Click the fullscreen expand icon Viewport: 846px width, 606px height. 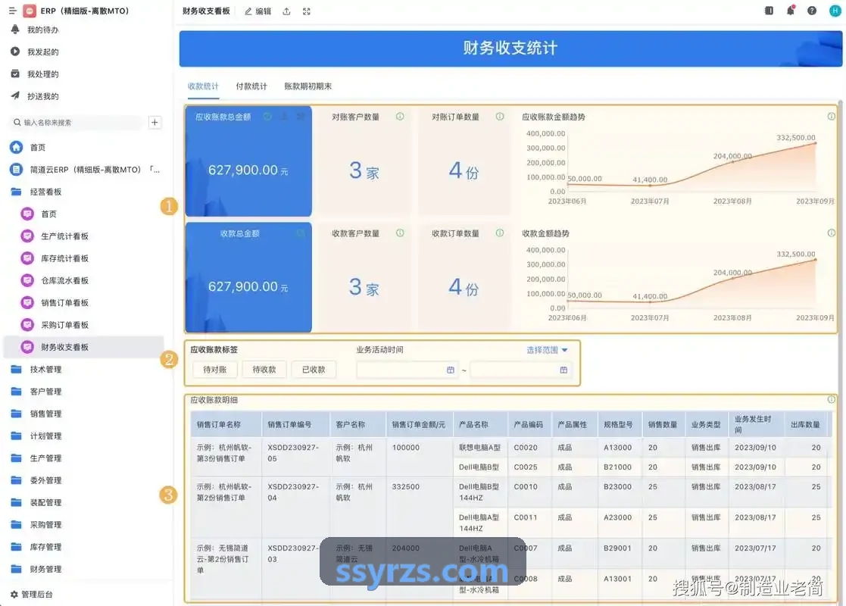(307, 11)
